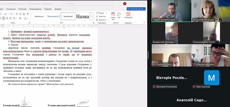Viewport: 230px width, 107px height.
Task: Click the left indent marker on ruler
Action: coord(3,26)
